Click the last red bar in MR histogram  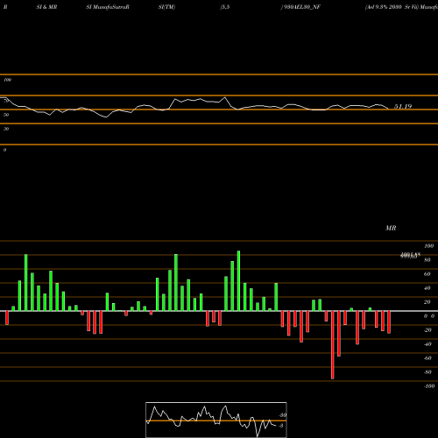coord(389,322)
